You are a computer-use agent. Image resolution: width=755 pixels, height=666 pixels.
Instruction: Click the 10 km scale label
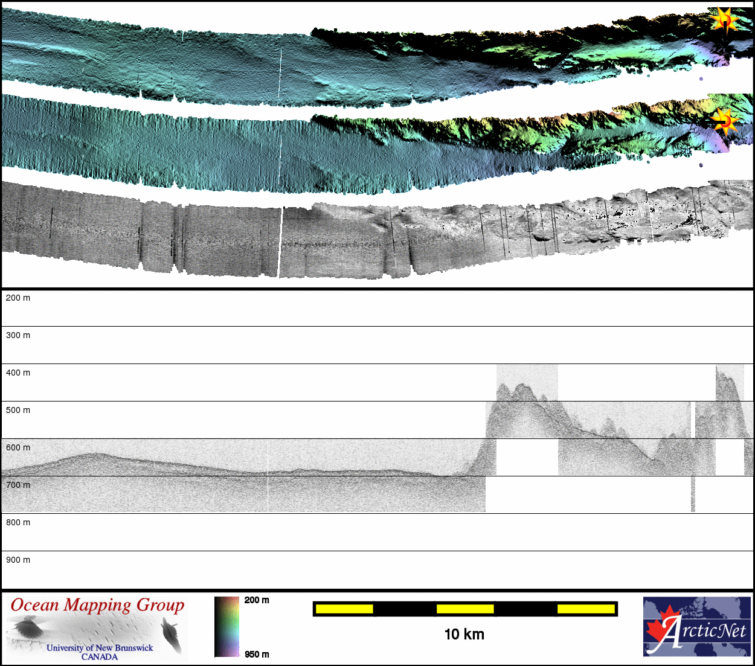[x=464, y=634]
